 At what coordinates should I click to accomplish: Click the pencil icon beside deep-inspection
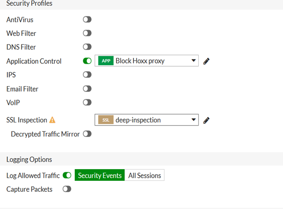(206, 120)
